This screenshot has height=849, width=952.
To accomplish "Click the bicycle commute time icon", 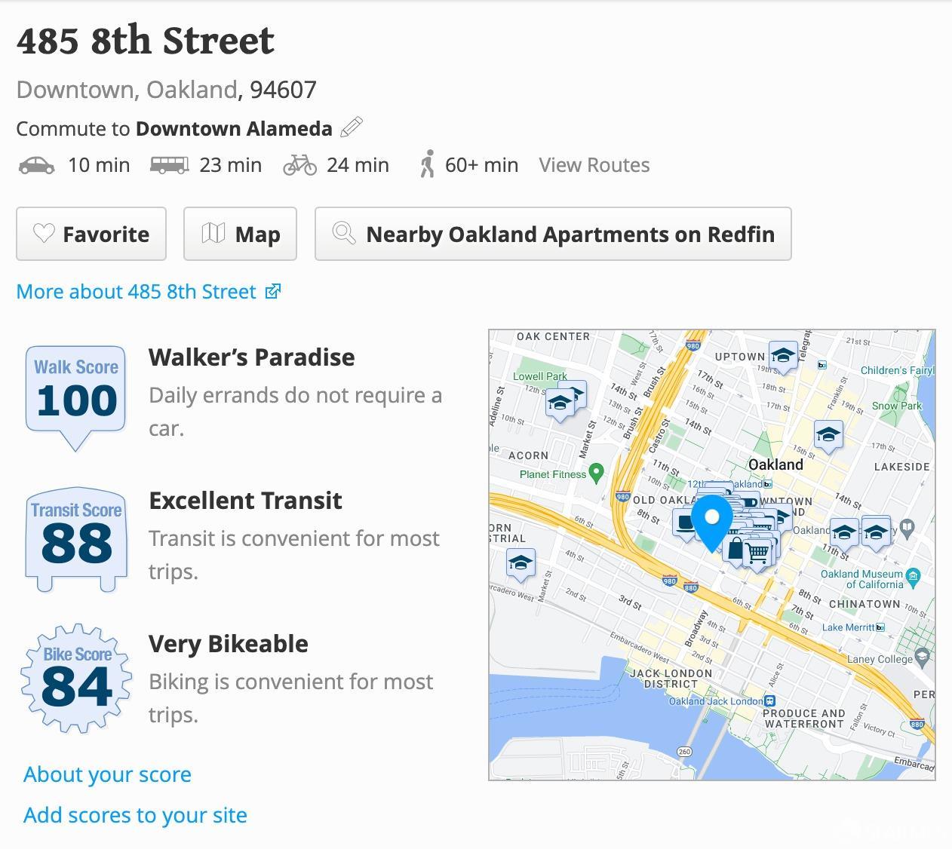I will (299, 165).
